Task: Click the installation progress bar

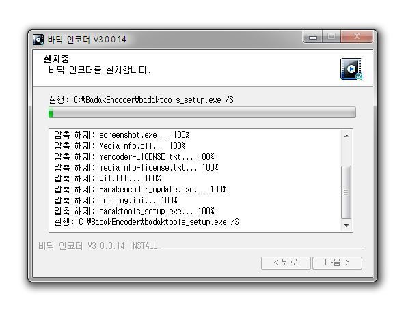Action: (202, 113)
